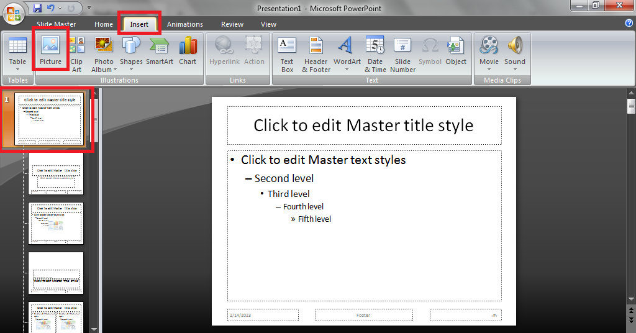Open the Slide Master tab
This screenshot has height=333, width=636.
coord(56,24)
